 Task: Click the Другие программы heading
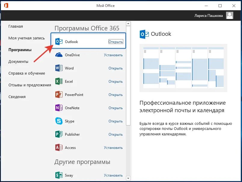82,162
